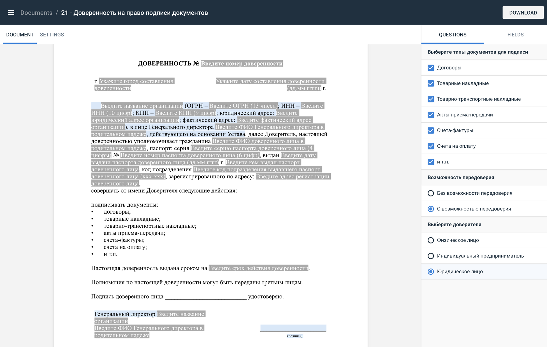Select Физическое лицо as доверитель

tap(431, 240)
